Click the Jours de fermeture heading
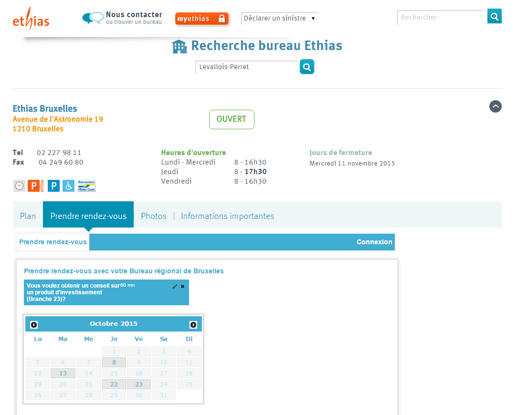The image size is (517, 415). coord(340,153)
